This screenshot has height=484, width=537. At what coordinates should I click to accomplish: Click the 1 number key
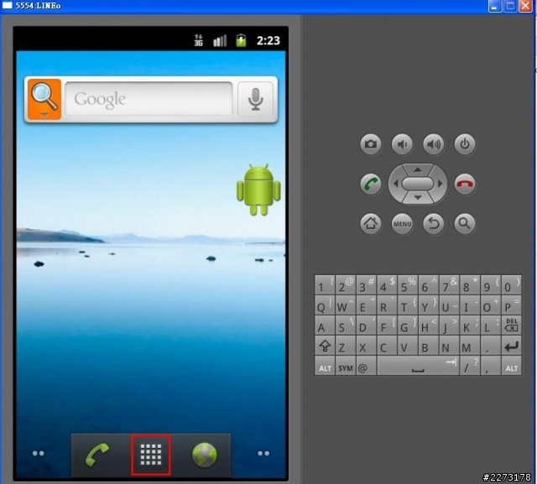point(325,285)
